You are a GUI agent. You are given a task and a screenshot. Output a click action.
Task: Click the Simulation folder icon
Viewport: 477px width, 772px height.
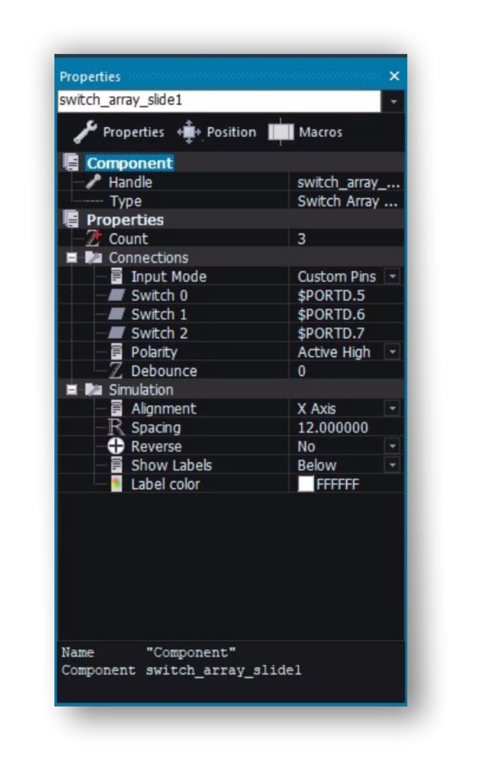tap(93, 389)
